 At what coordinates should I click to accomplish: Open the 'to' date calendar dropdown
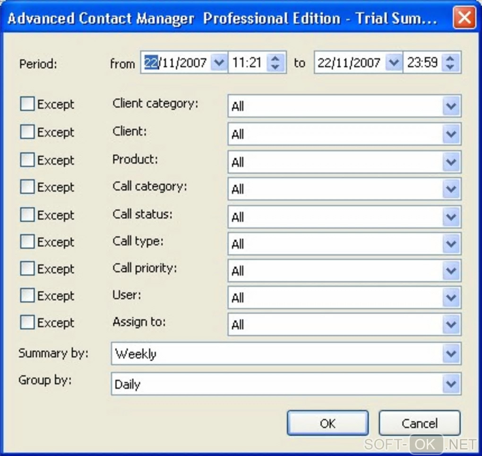tap(393, 62)
